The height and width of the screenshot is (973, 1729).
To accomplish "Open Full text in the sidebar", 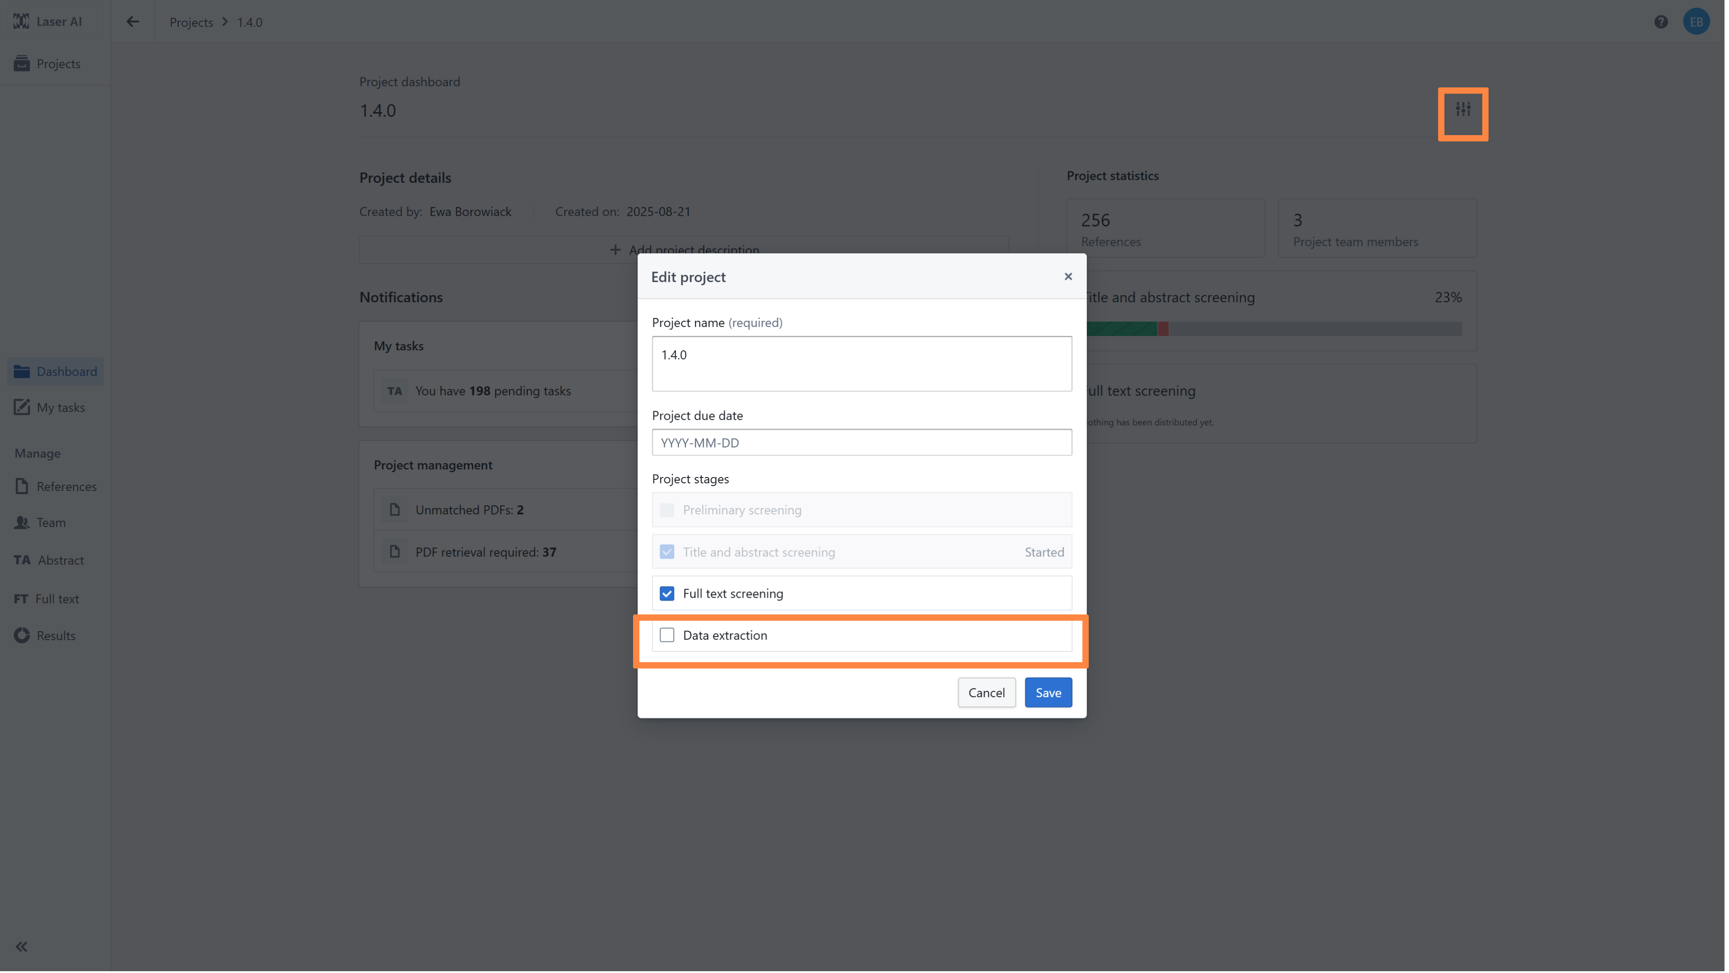I will [56, 600].
